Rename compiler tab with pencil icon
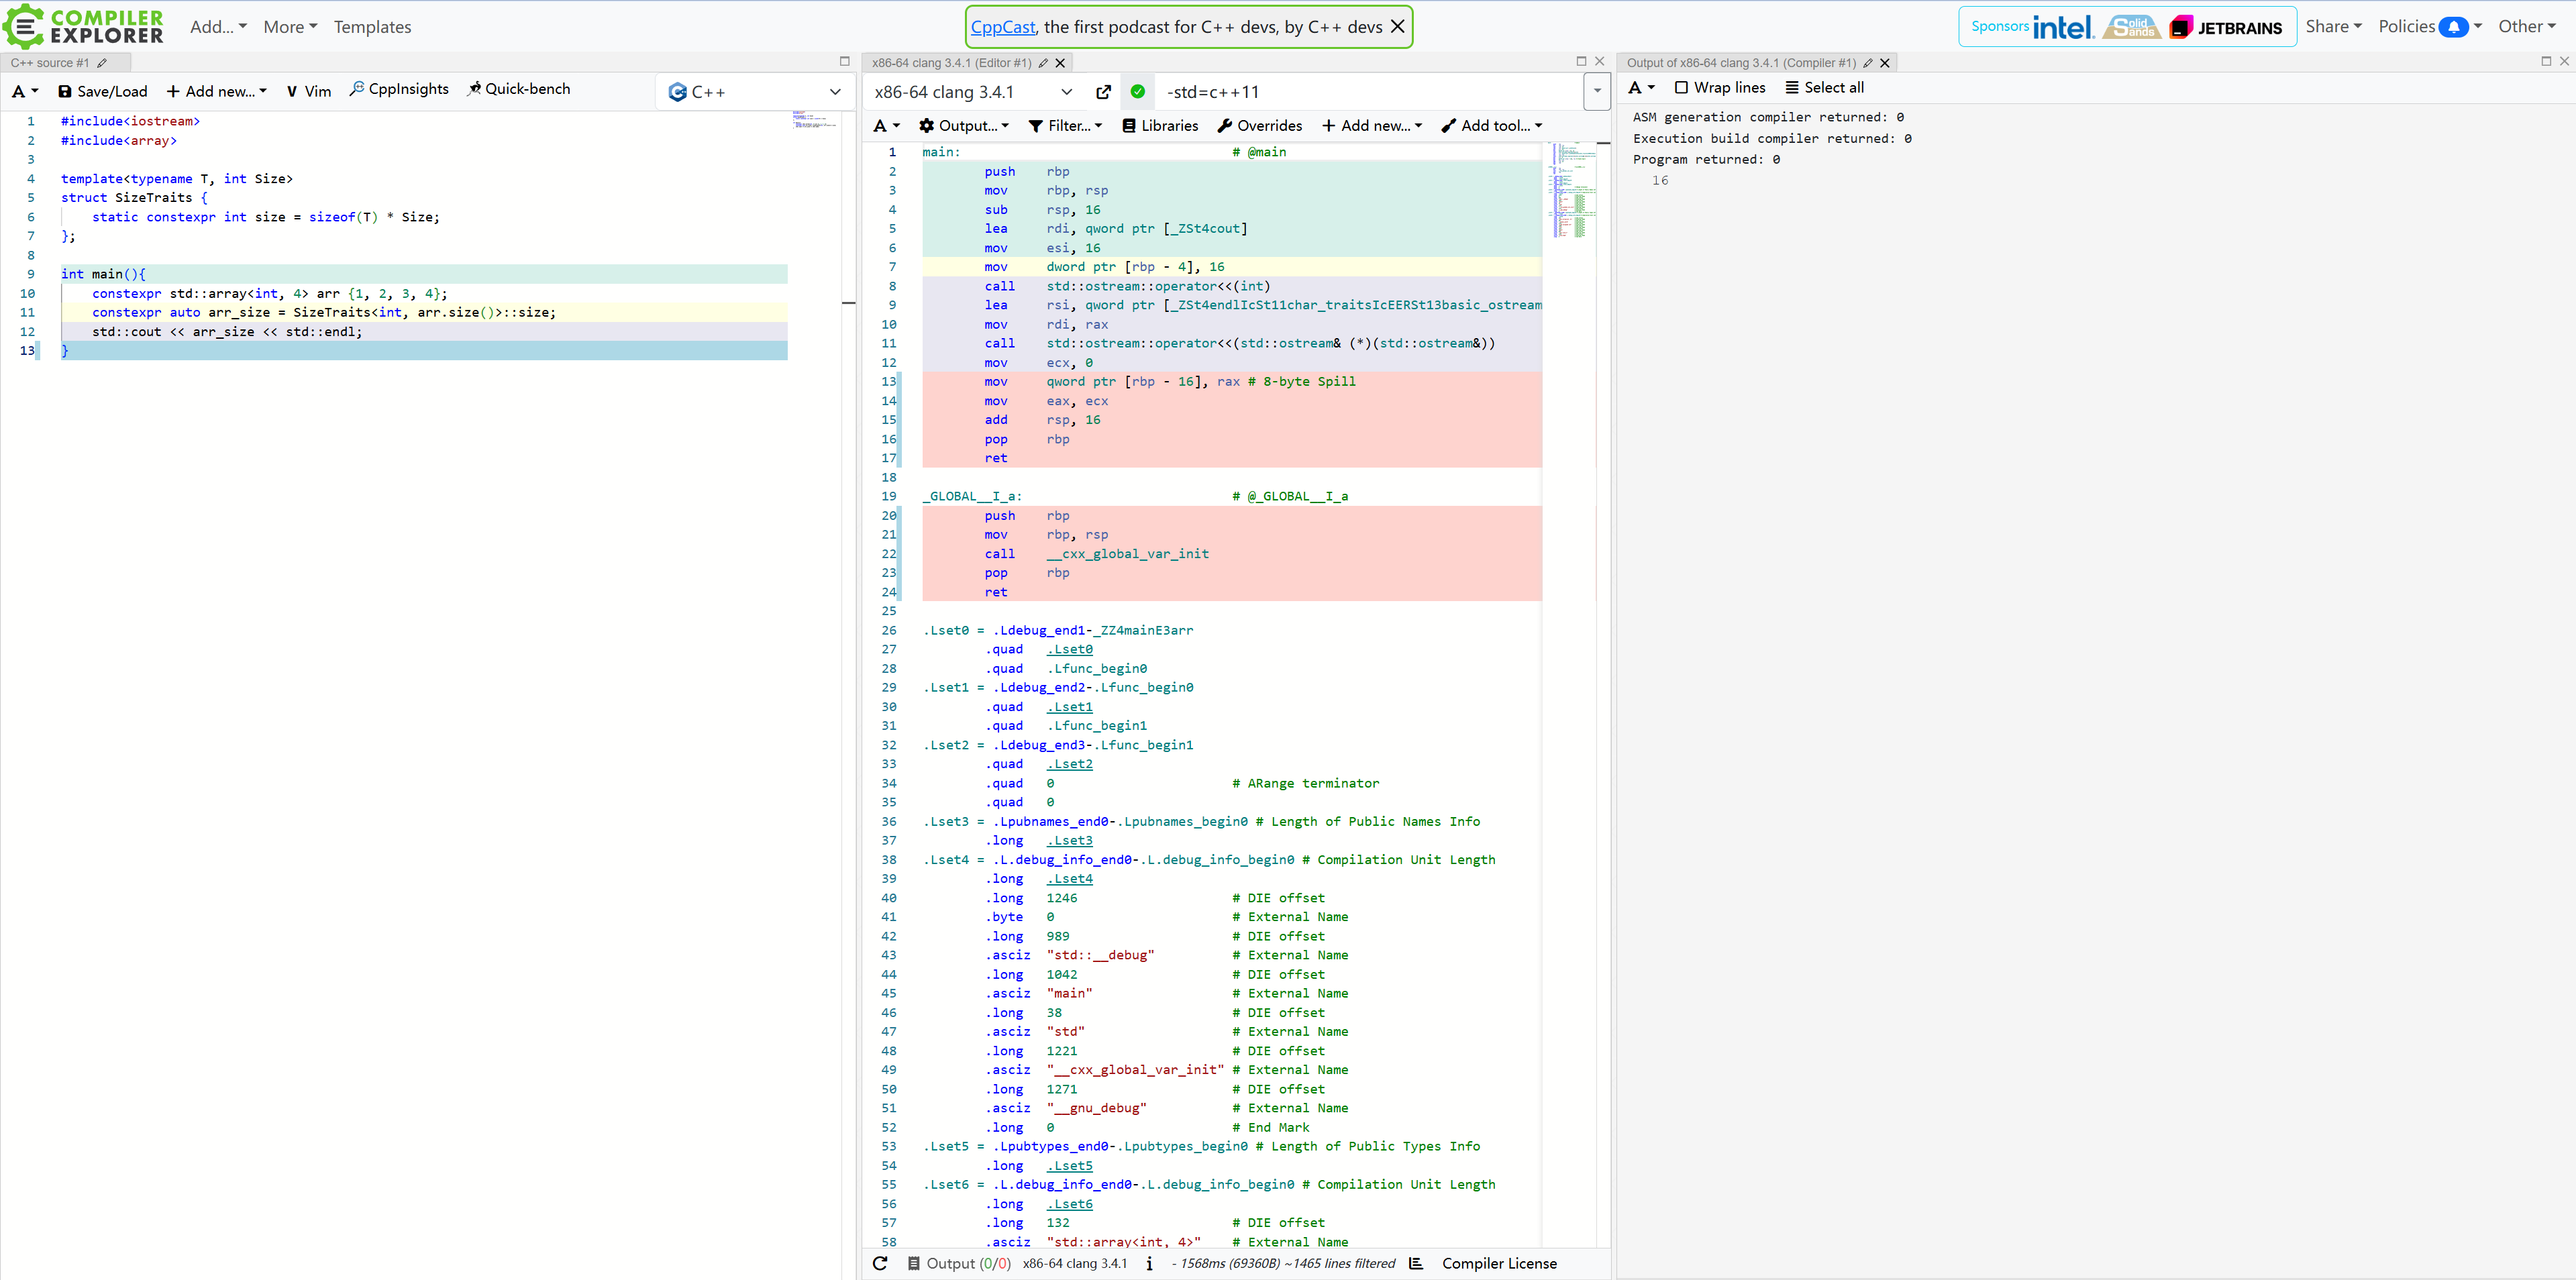2576x1280 pixels. [x=1043, y=62]
